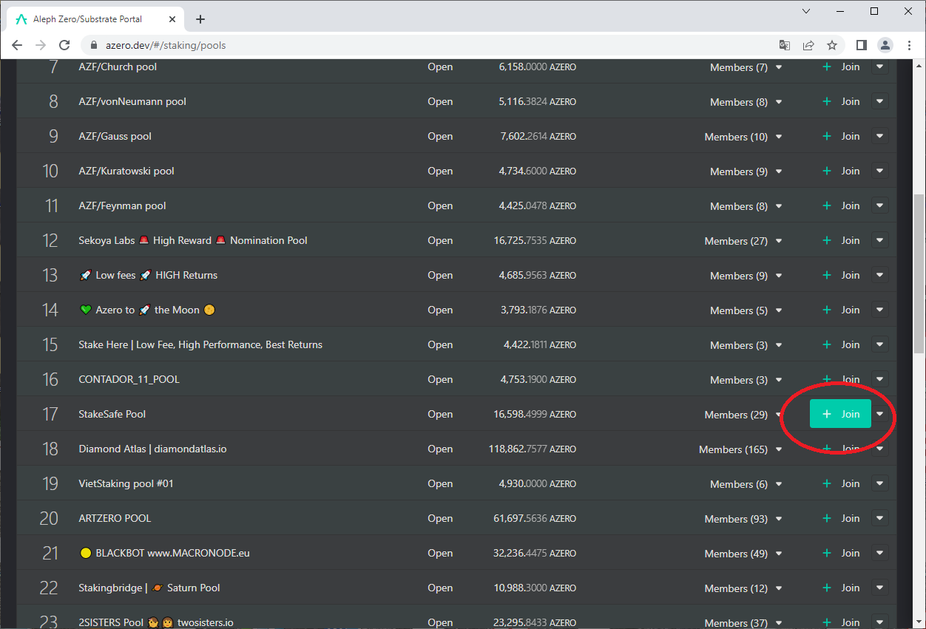
Task: Click the stake value "10,988.3000 AZERO"
Action: (535, 588)
